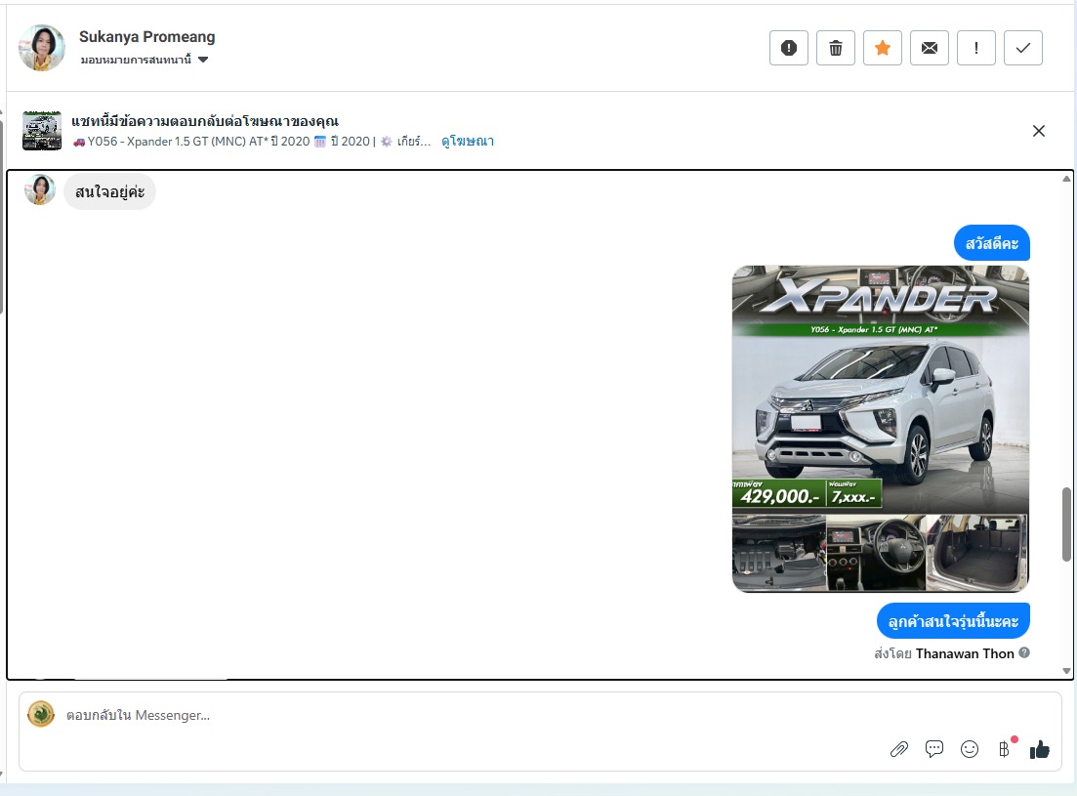Select the 'ลูกค้าสนใจรุ่นนี้นะคะ' message bubble
This screenshot has width=1077, height=796.
pyautogui.click(x=953, y=621)
